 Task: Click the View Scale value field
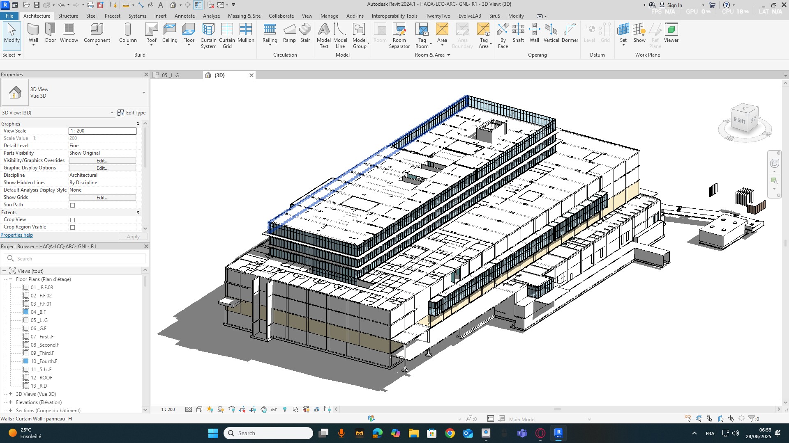click(x=102, y=131)
